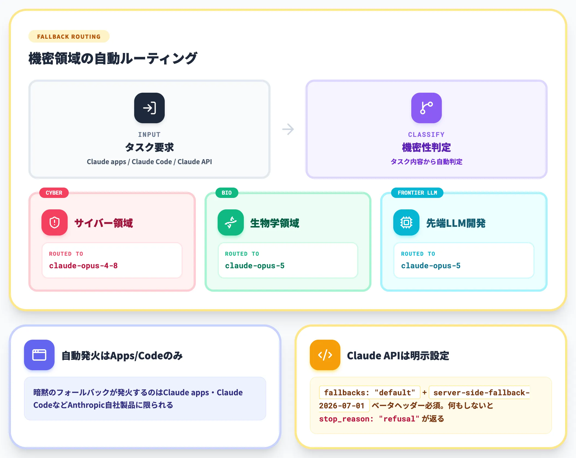
Task: Click the orange code-brackets icon
Action: tap(325, 355)
